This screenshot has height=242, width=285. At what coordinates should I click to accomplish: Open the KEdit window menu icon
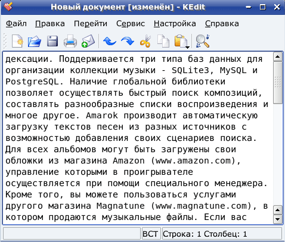point(8,7)
